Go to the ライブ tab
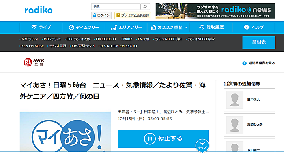 coord(41,27)
